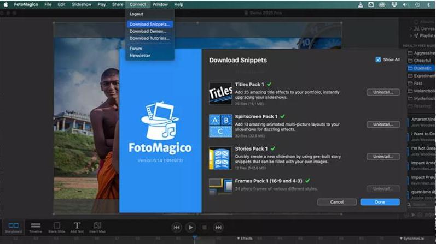Switch to Storyboard view in bottom toolbar
Image resolution: width=436 pixels, height=244 pixels.
pyautogui.click(x=13, y=227)
